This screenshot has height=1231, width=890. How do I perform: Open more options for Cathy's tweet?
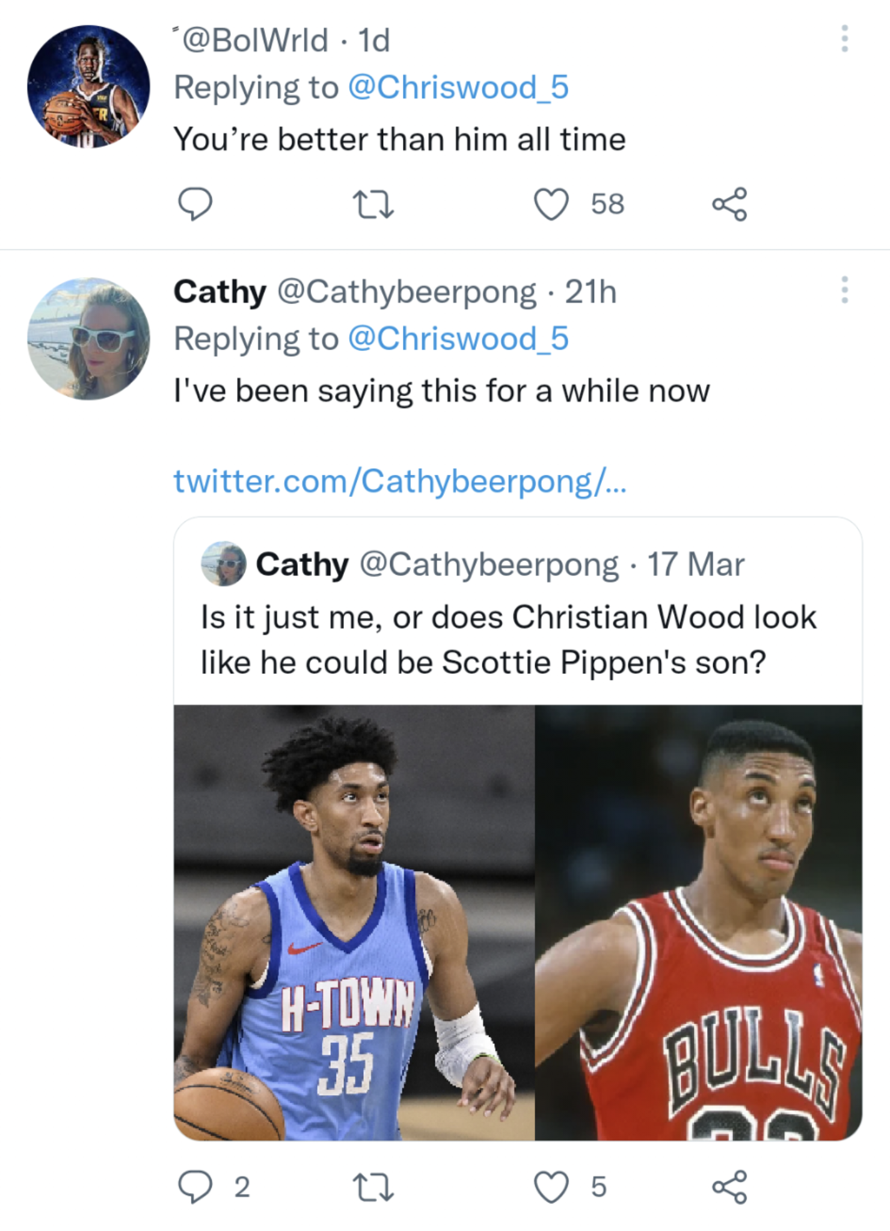(844, 290)
